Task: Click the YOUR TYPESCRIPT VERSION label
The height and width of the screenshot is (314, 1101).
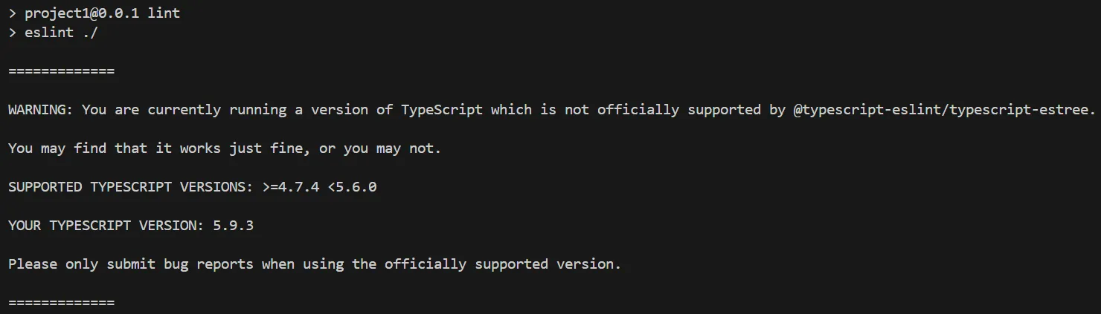Action: click(106, 226)
